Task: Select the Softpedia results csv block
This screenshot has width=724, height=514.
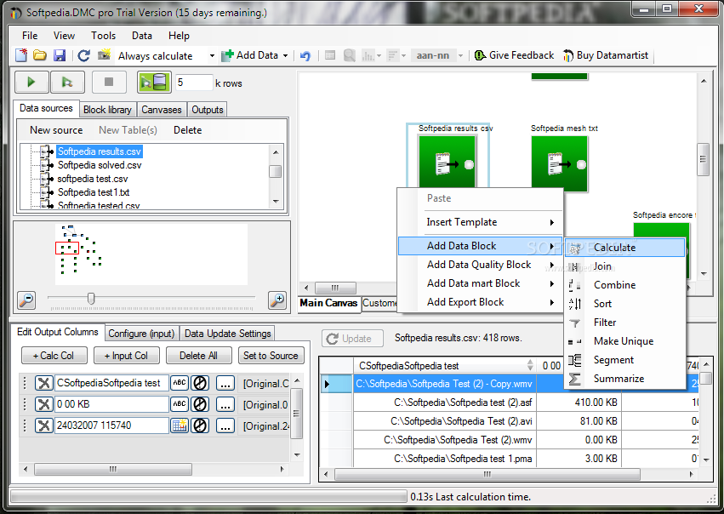Action: (447, 162)
